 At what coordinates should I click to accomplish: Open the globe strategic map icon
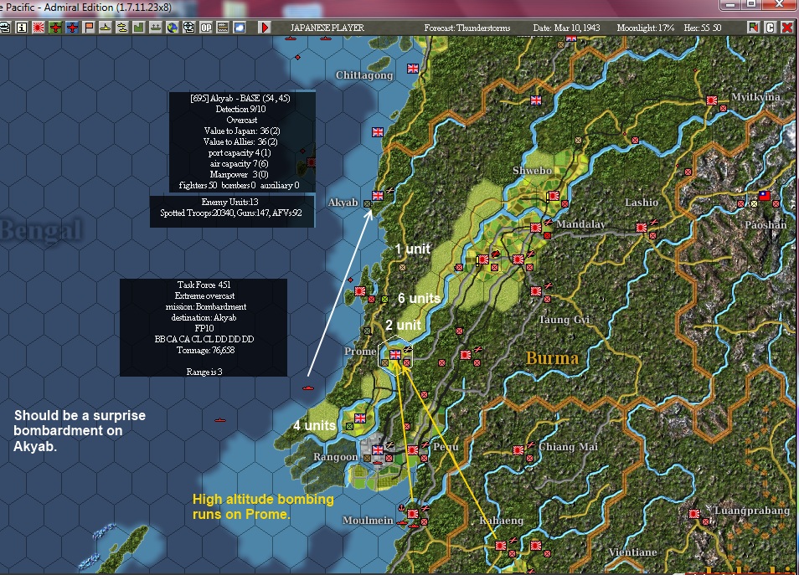click(173, 28)
